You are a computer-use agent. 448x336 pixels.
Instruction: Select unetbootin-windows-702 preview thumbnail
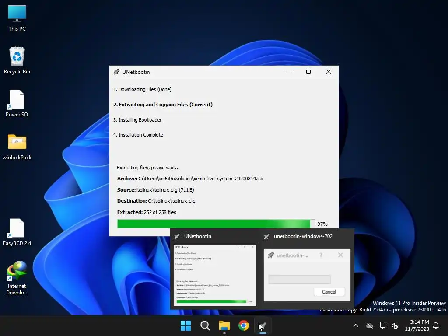[x=307, y=275]
